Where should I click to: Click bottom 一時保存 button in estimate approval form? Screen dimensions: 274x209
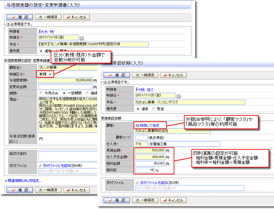click(x=145, y=200)
